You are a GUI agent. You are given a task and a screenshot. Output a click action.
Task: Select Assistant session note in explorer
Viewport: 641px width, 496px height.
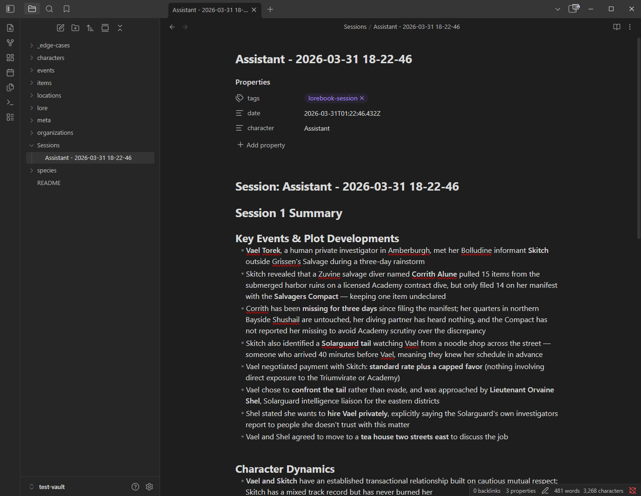pos(90,158)
